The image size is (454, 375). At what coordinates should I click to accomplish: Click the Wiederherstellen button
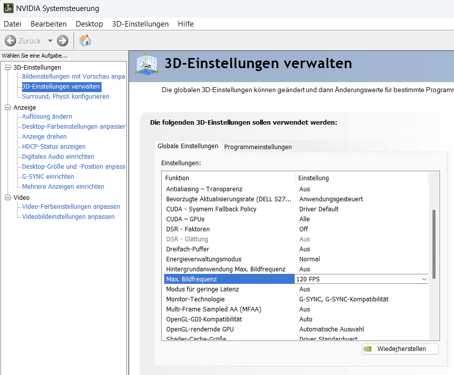(x=400, y=348)
